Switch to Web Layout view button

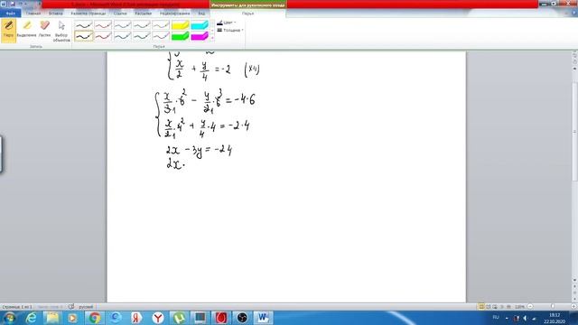[x=495, y=307]
